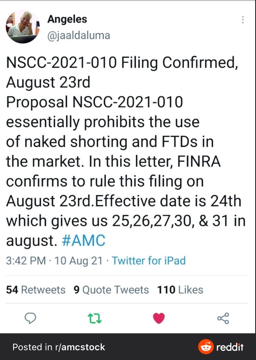Tap the reply speech bubble icon

(x=30, y=318)
